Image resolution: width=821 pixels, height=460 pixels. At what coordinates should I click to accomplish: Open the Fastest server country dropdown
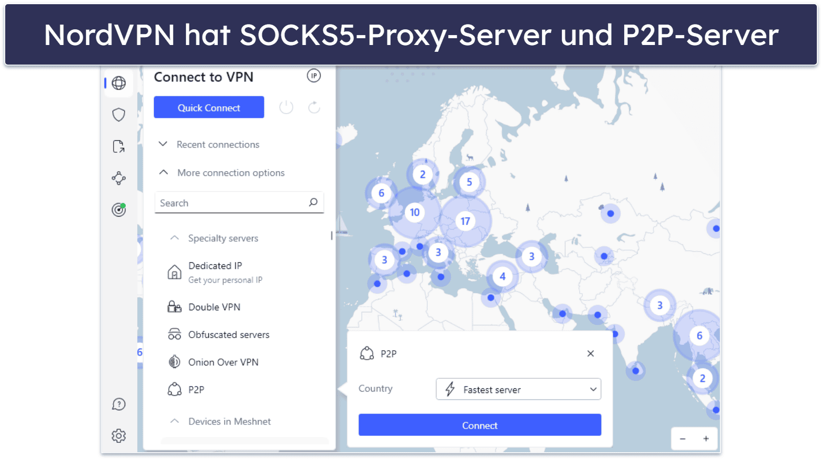518,389
